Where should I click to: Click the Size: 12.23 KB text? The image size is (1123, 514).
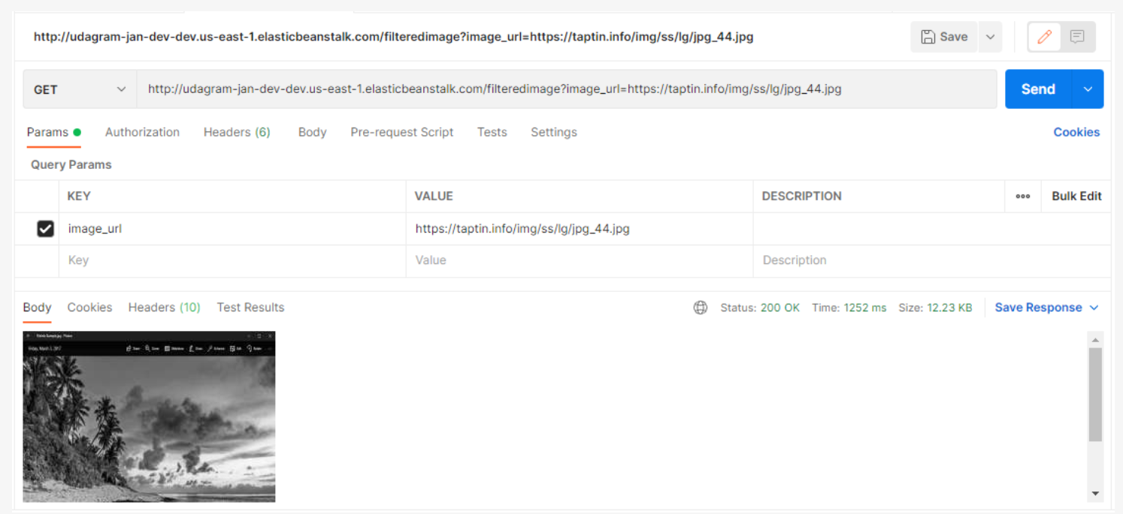click(x=935, y=308)
